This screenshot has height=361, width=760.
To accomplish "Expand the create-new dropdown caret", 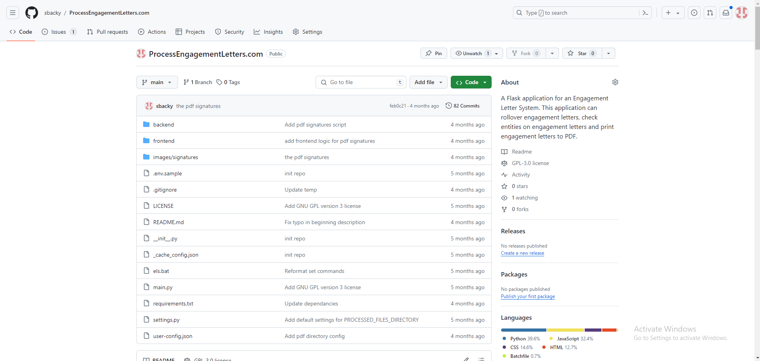I will (x=678, y=13).
